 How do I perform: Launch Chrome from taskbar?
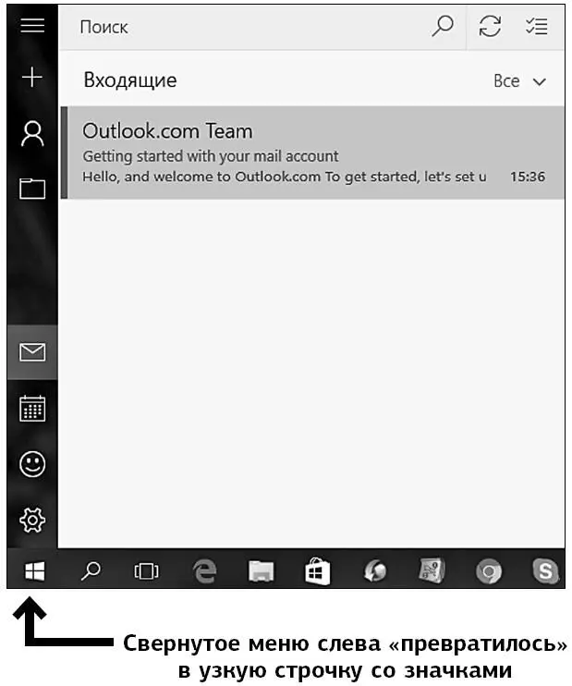[489, 571]
